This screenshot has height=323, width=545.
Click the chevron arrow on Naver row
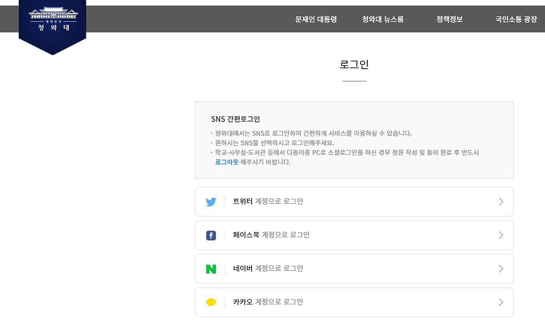[x=501, y=269]
